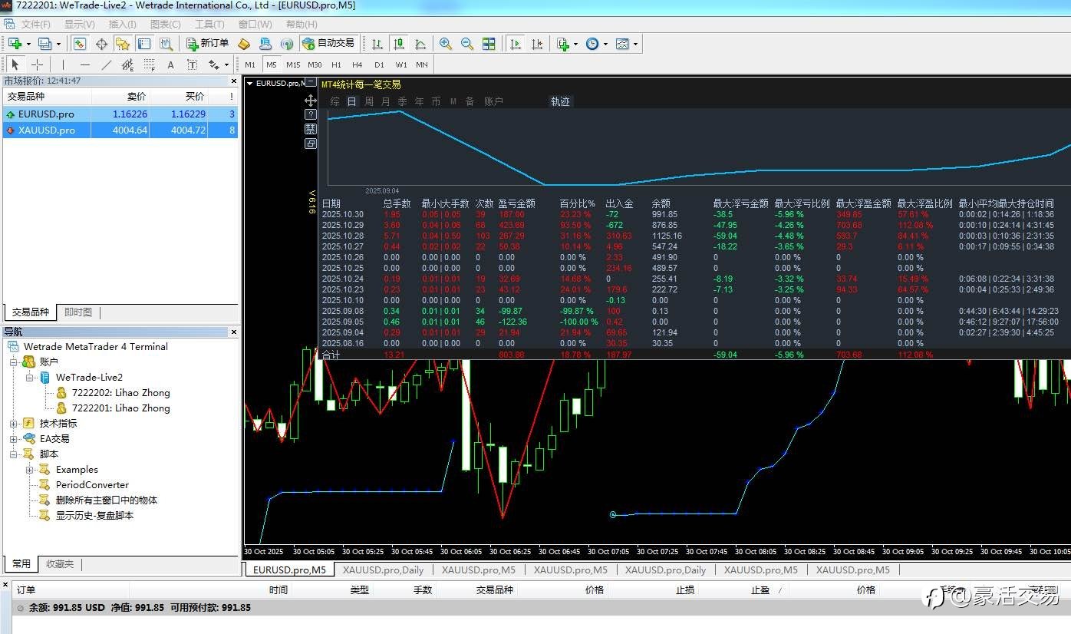Select the horizontal line drawing tool
The image size is (1071, 634).
(x=84, y=64)
